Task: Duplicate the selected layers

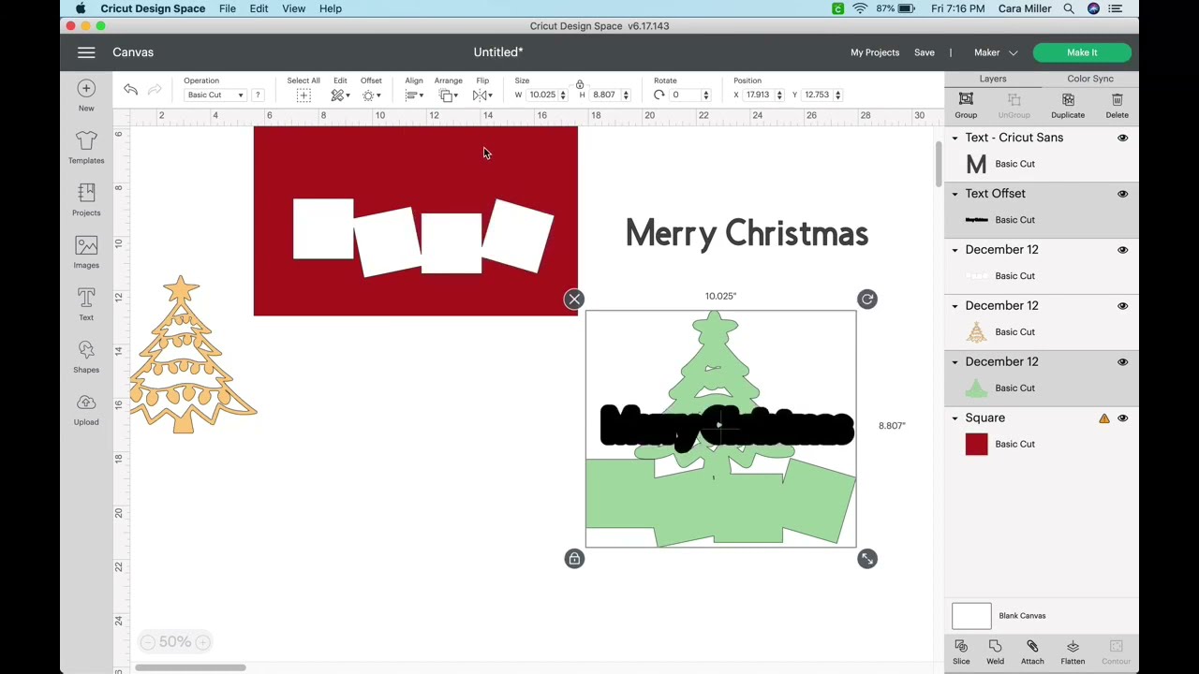Action: 1067,105
